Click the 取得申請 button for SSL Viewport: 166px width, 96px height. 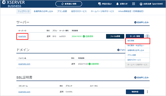[135, 92]
